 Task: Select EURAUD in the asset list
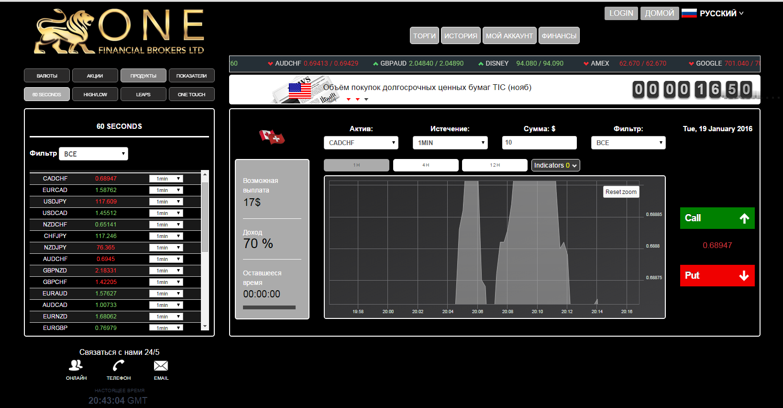(x=115, y=294)
